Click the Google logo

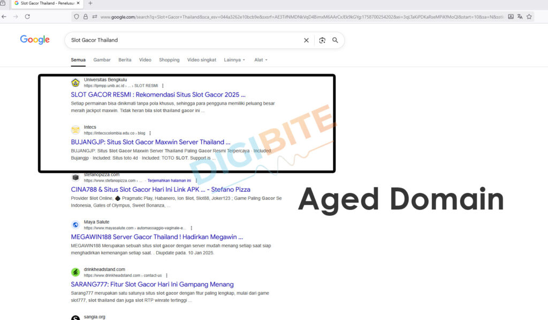(x=35, y=40)
